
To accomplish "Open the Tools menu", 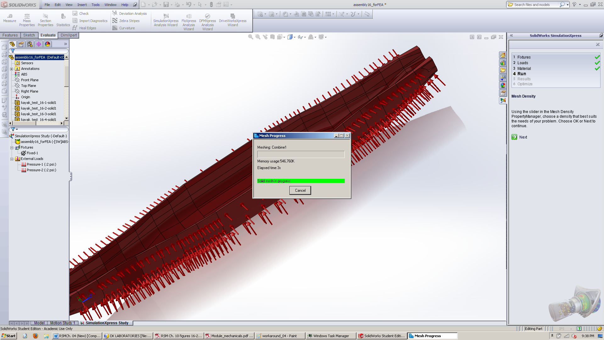I will [95, 5].
